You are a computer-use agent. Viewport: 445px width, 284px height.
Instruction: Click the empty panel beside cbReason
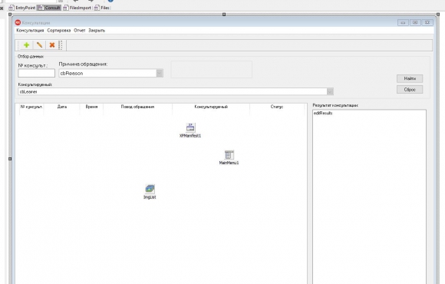(212, 69)
